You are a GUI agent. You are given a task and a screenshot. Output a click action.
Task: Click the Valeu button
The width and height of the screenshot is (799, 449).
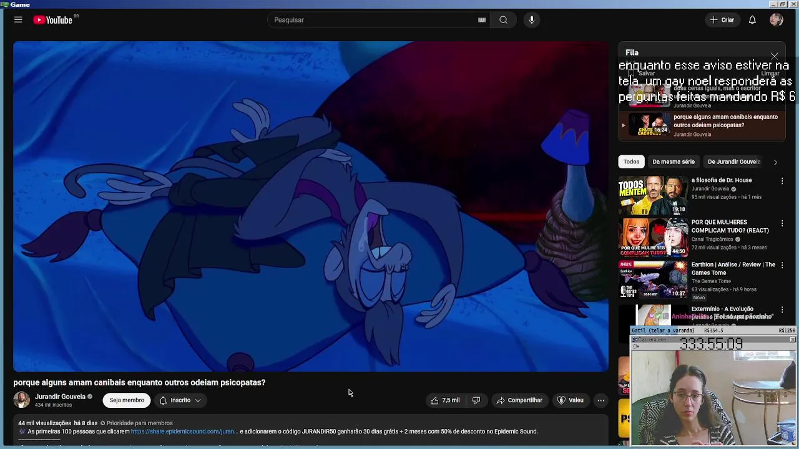pos(570,400)
